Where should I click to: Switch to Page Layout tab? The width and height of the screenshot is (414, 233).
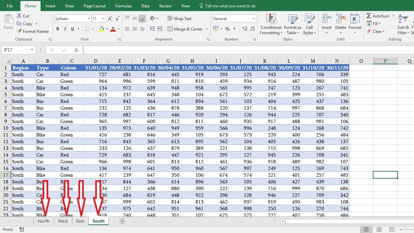point(95,6)
